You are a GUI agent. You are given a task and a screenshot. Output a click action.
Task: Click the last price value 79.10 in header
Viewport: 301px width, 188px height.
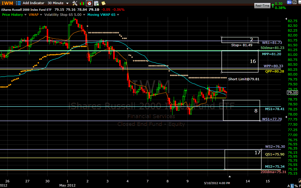click(x=94, y=10)
